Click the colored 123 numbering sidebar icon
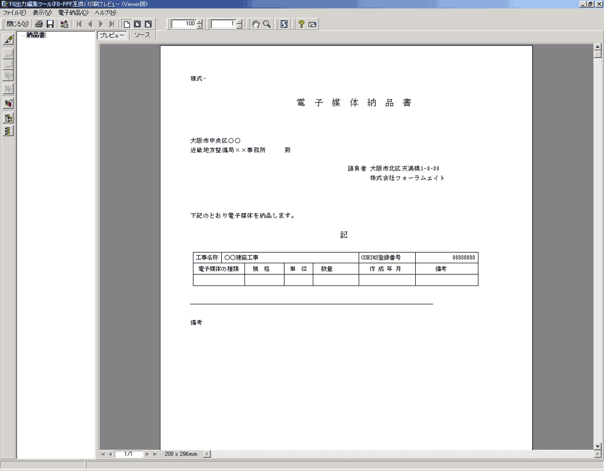 8,103
